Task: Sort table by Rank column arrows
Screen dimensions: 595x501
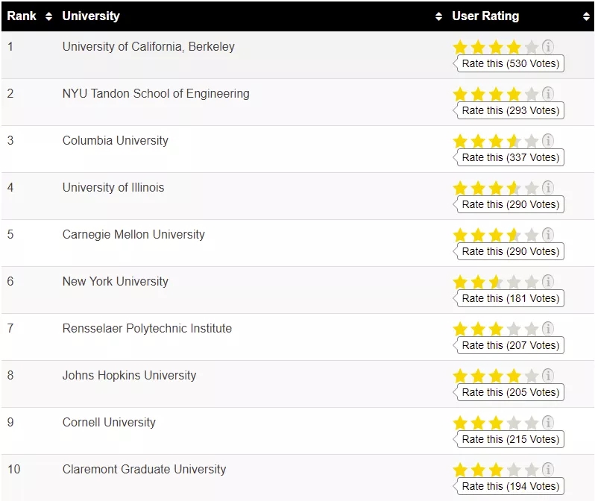Action: pyautogui.click(x=49, y=16)
